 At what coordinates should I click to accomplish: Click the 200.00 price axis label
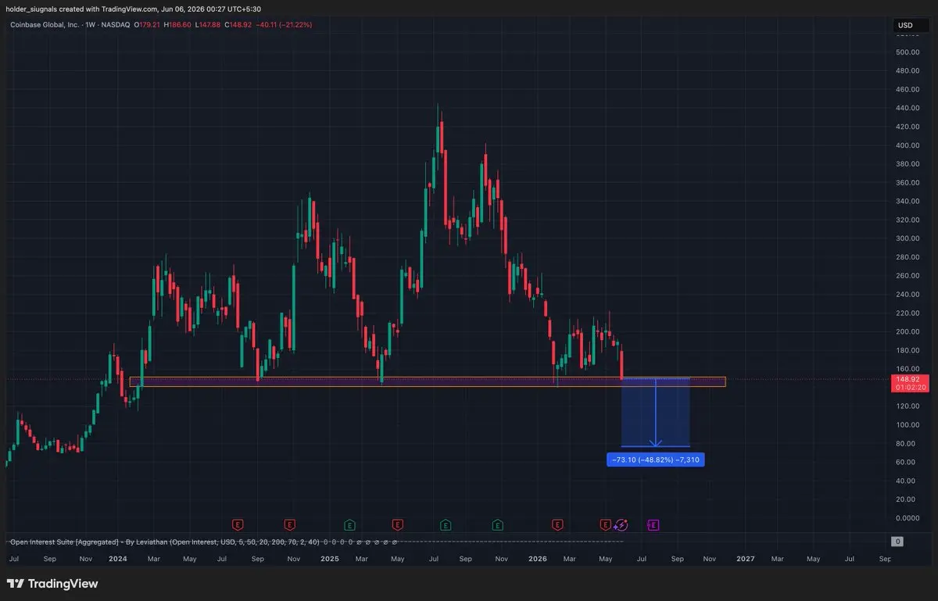908,331
